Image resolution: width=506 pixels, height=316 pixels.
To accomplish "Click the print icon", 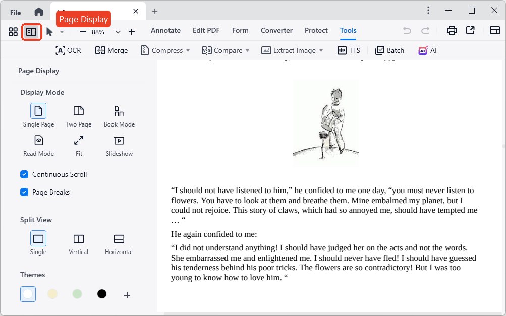I will coord(452,31).
